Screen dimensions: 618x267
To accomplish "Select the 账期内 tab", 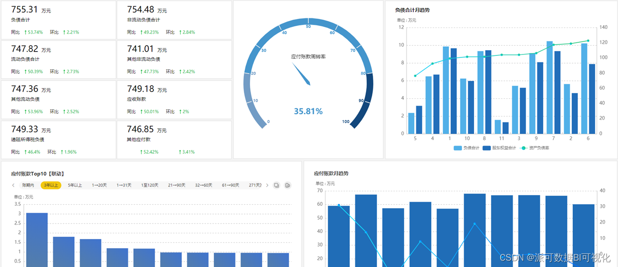I will tap(28, 185).
